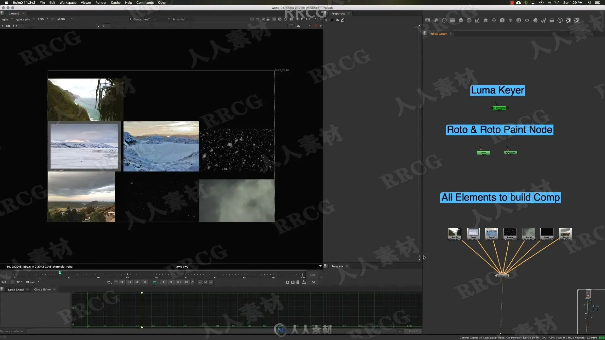Toggle the viewer pause button
The image size is (605, 340).
(291, 19)
